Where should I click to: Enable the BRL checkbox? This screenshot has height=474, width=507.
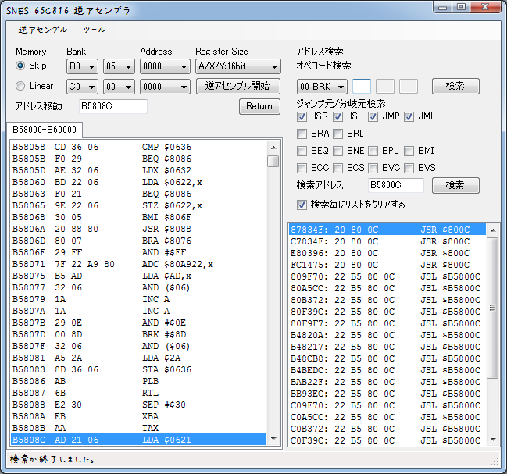[337, 134]
